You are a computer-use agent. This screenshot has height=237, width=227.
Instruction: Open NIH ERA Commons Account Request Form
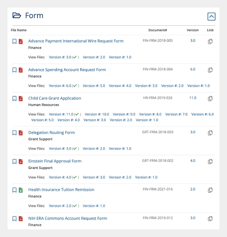[67, 218]
